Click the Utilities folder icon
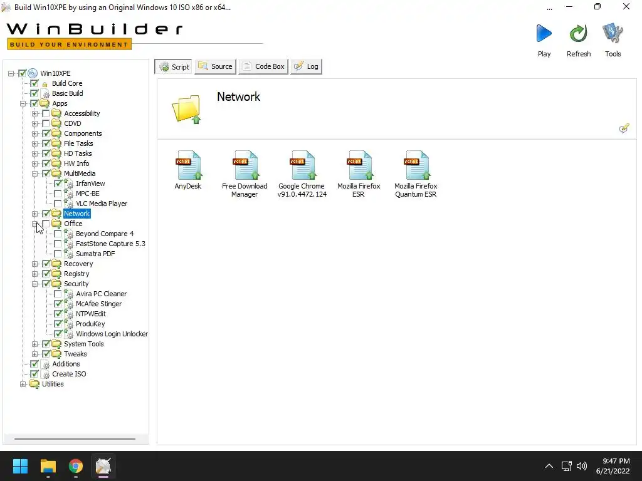The width and height of the screenshot is (642, 481). [35, 384]
